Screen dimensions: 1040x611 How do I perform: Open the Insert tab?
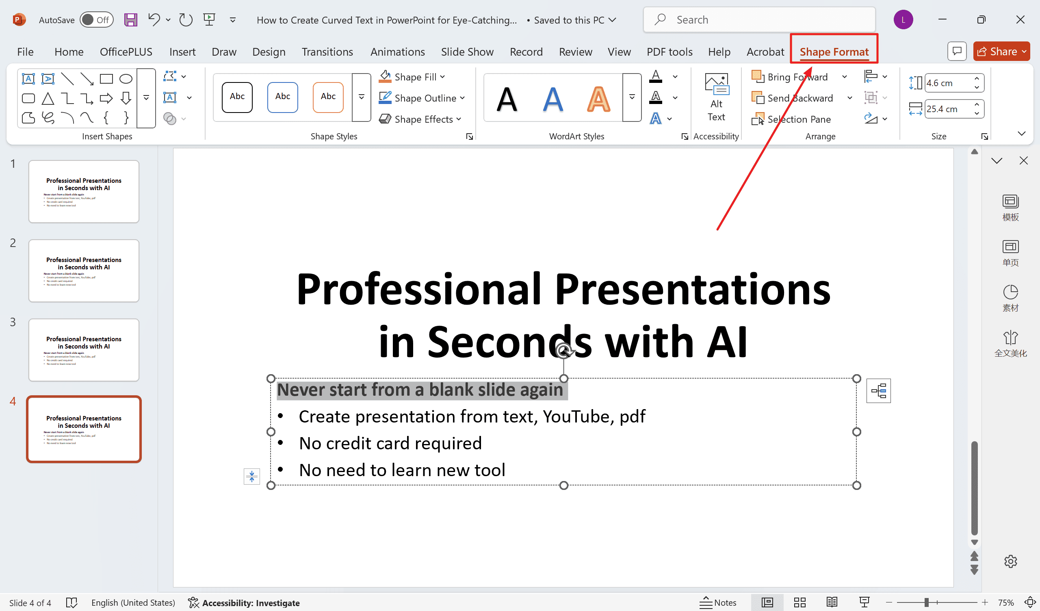click(x=182, y=52)
